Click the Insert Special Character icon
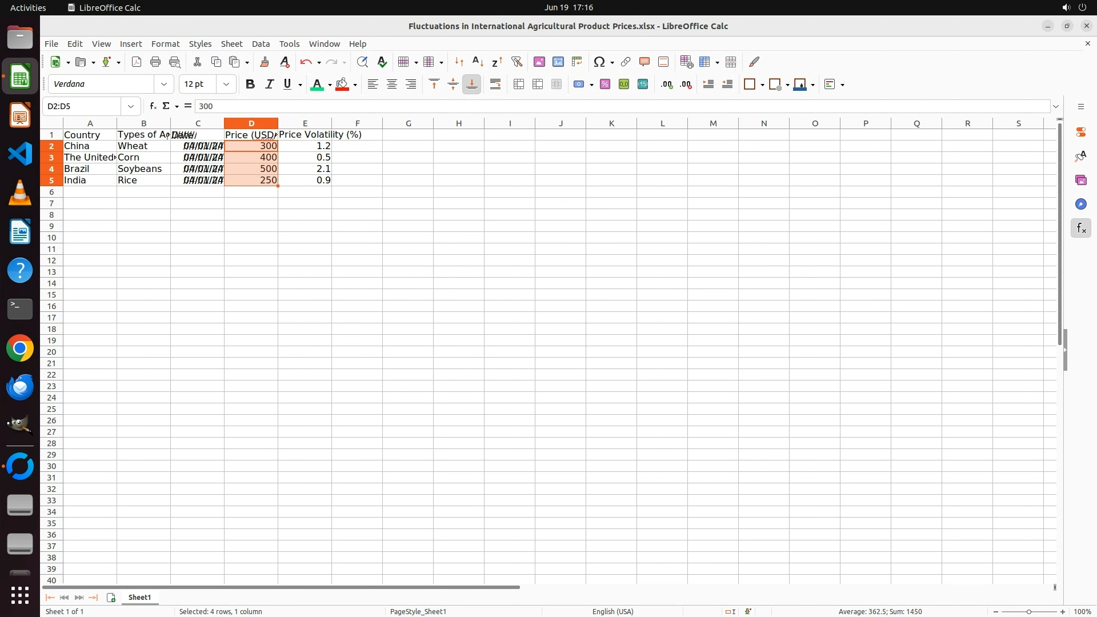1097x617 pixels. click(599, 62)
